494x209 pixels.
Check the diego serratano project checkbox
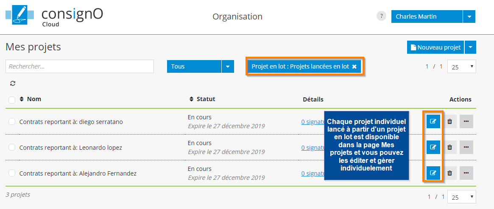click(x=12, y=121)
